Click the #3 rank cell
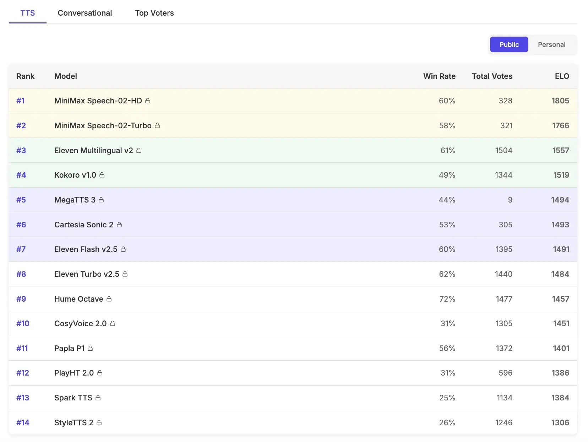Image resolution: width=588 pixels, height=442 pixels. (x=21, y=151)
